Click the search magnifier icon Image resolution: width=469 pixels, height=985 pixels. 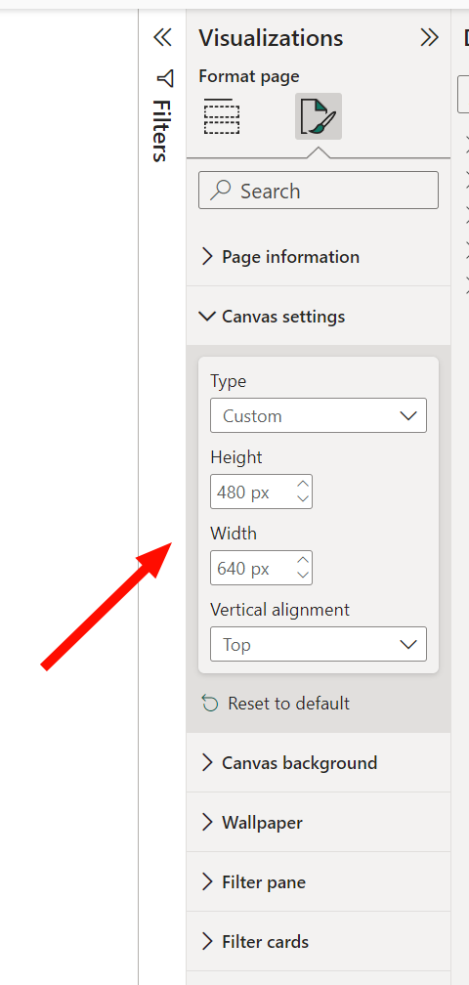tap(220, 191)
